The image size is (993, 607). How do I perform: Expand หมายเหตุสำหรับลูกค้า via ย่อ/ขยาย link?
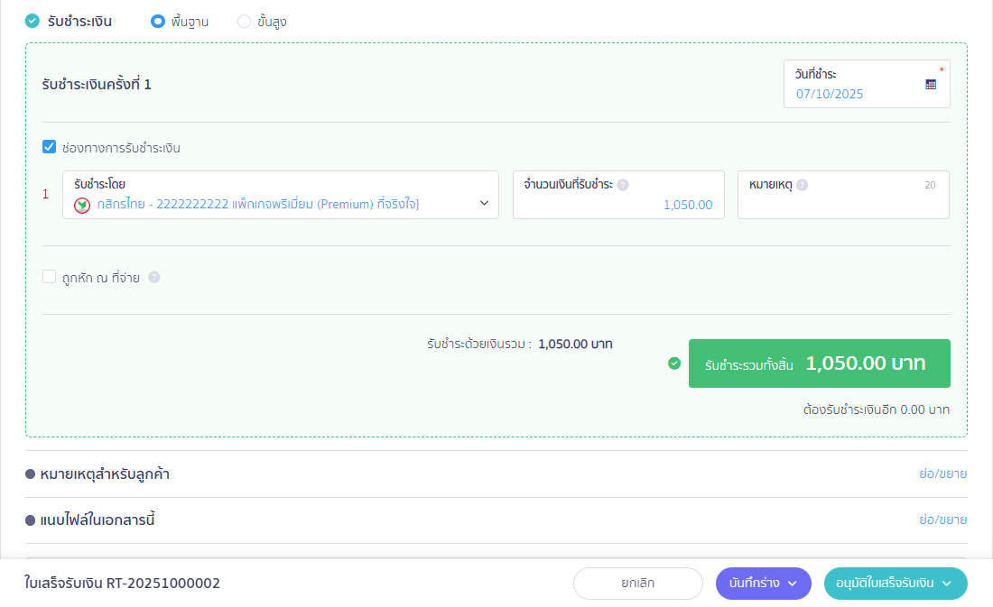click(942, 474)
